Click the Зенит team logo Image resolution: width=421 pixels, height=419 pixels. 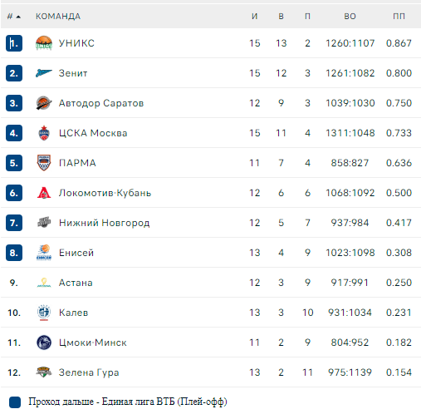(44, 73)
